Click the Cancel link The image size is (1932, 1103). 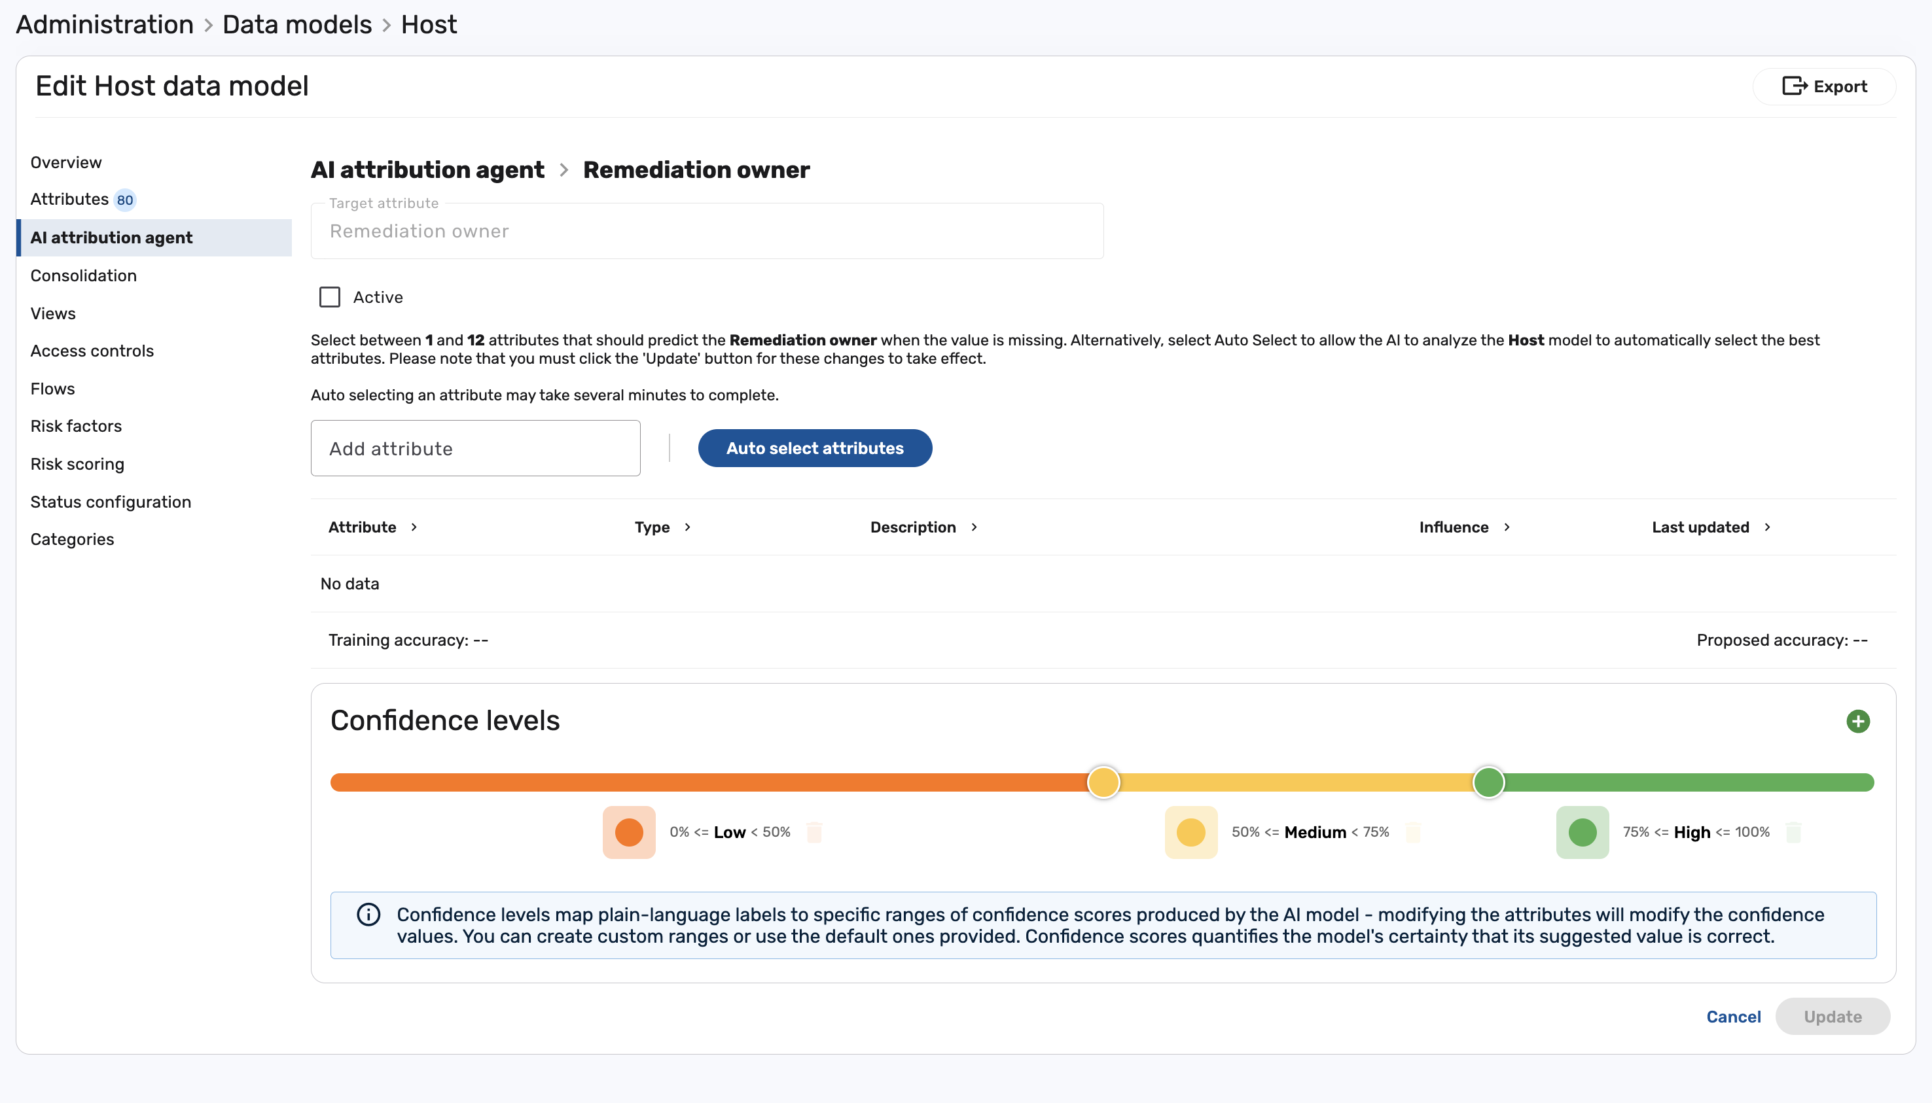click(1734, 1017)
